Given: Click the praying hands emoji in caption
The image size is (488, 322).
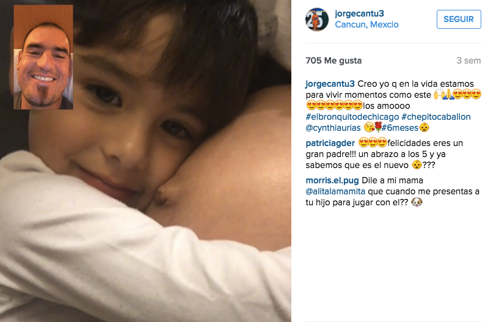Looking at the screenshot, I should pos(448,94).
